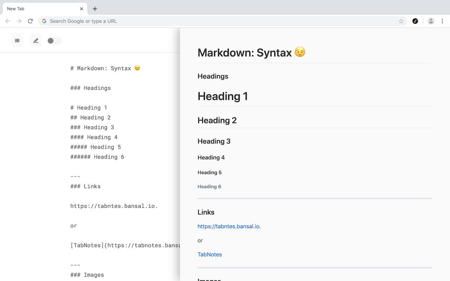Go back with the browser back arrow

click(x=8, y=21)
